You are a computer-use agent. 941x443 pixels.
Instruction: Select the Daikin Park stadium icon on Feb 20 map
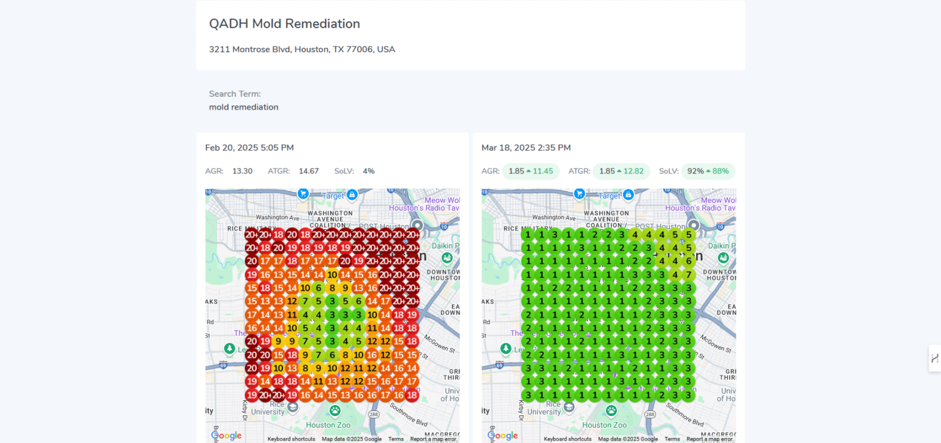(447, 257)
